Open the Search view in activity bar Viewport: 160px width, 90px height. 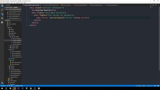2,10
